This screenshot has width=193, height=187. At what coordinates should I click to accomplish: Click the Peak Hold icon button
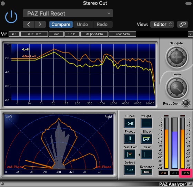click(x=130, y=155)
